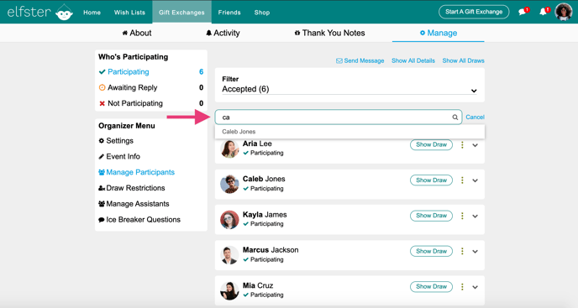Click Caleb Jones's profile picture
Viewport: 578px width, 308px height.
[229, 184]
